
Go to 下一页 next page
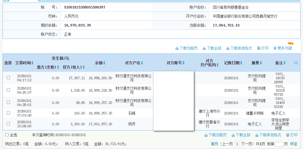pyautogui.click(x=248, y=144)
